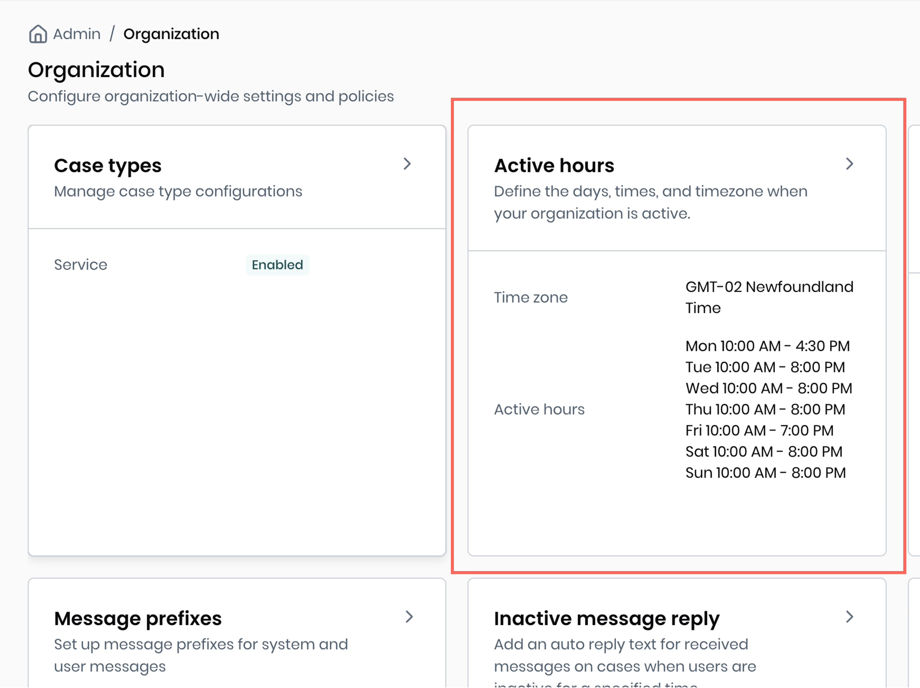Open the Case types card chevron
The height and width of the screenshot is (688, 920).
[x=407, y=164]
